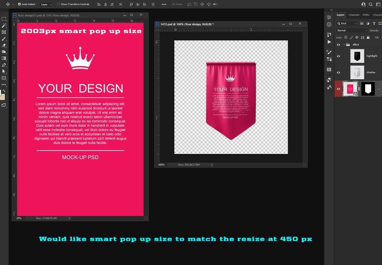
Task: Toggle visibility of the shadow layer
Action: click(x=338, y=72)
